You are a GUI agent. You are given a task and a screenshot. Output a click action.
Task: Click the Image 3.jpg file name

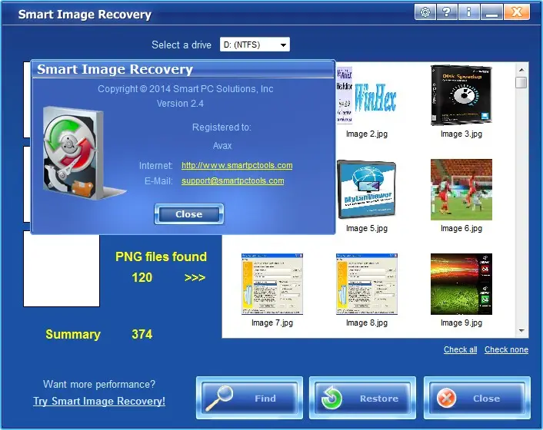click(461, 134)
